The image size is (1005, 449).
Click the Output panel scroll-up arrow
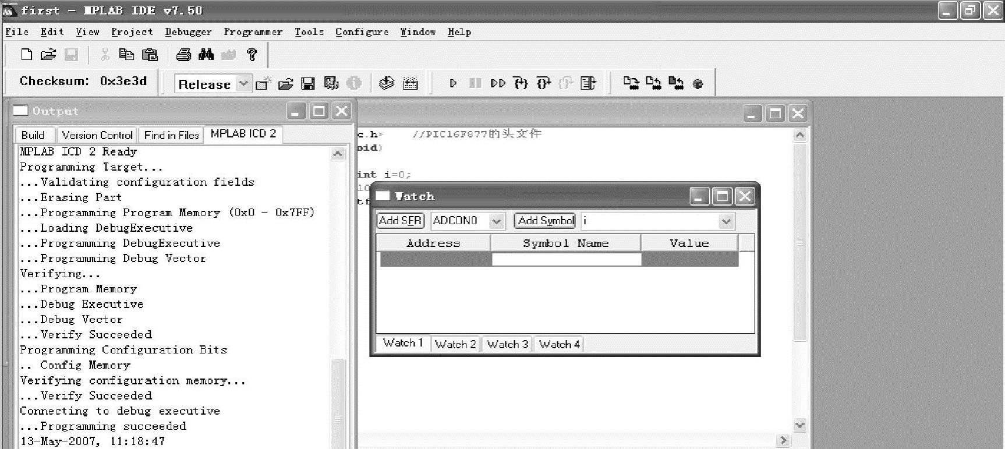(338, 154)
